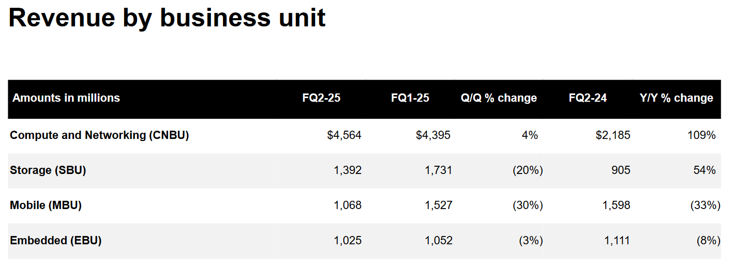Click the 'Mobile (MBU)' row label
Viewport: 733px width, 269px height.
pyautogui.click(x=46, y=205)
